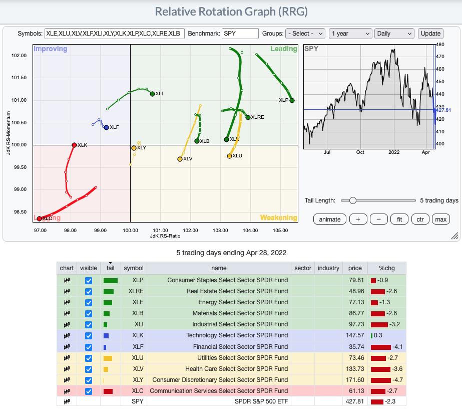Viewport: 462px width, 409px height.
Task: Sort table by price column
Action: coord(355,268)
